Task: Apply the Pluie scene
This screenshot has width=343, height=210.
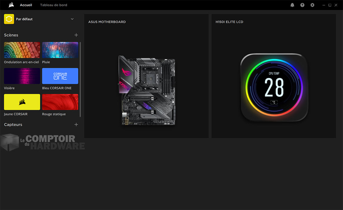Action: tap(60, 50)
